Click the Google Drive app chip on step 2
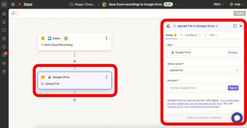This screenshot has width=247, height=128. [x=59, y=77]
